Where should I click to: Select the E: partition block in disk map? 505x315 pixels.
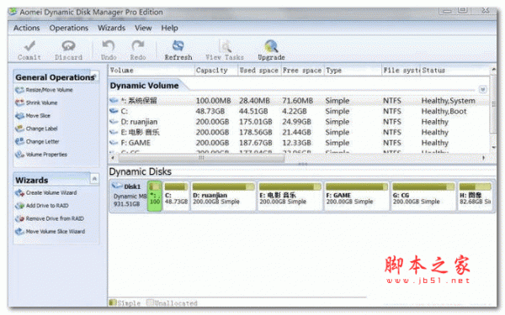[x=290, y=196]
